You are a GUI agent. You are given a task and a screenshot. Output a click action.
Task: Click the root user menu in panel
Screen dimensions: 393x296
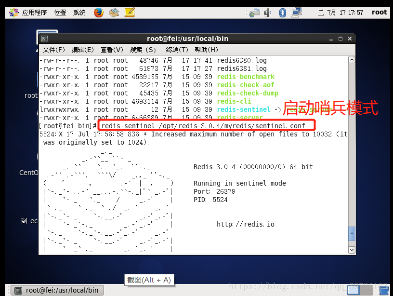(379, 12)
